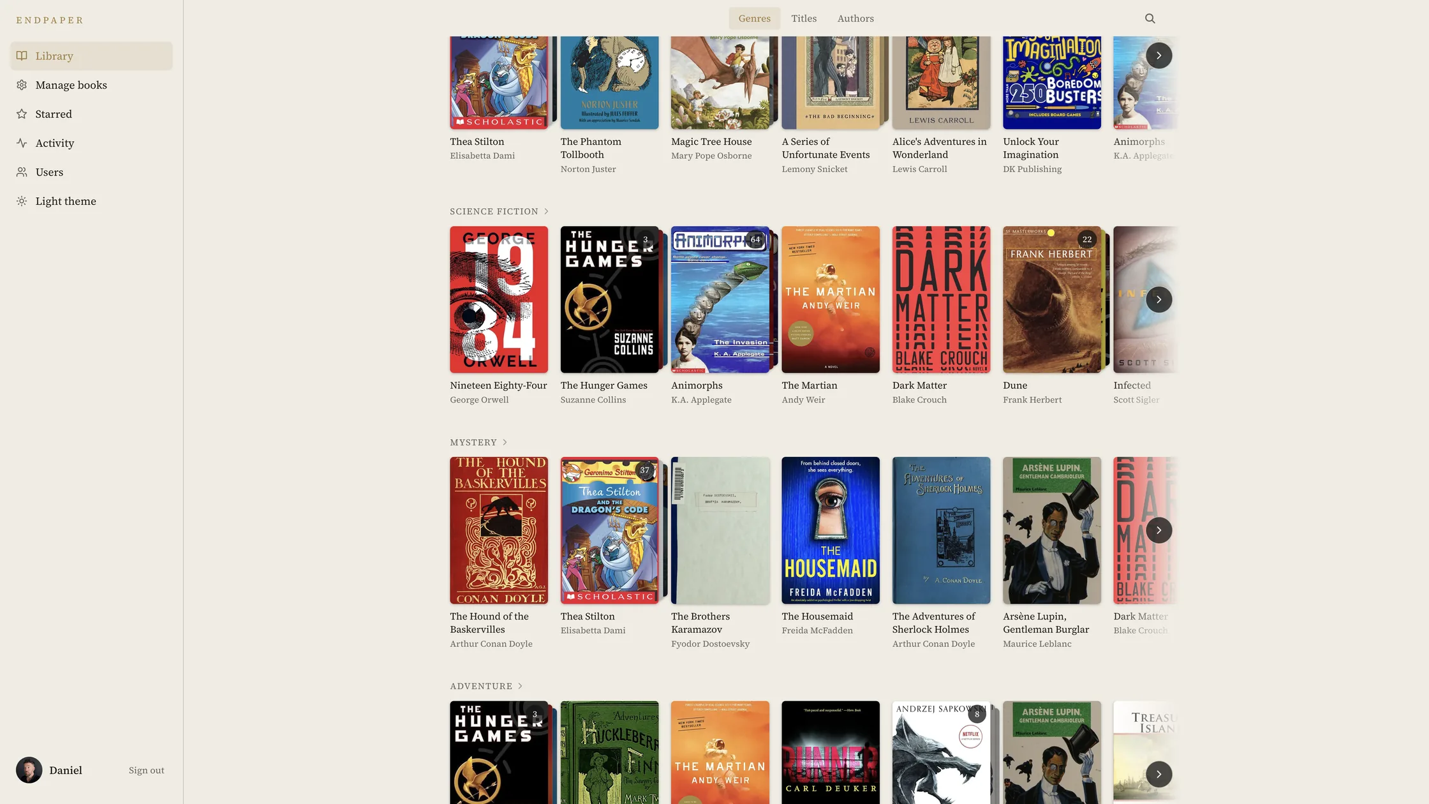Click the Library book icon in sidebar
The height and width of the screenshot is (804, 1429).
coord(22,56)
